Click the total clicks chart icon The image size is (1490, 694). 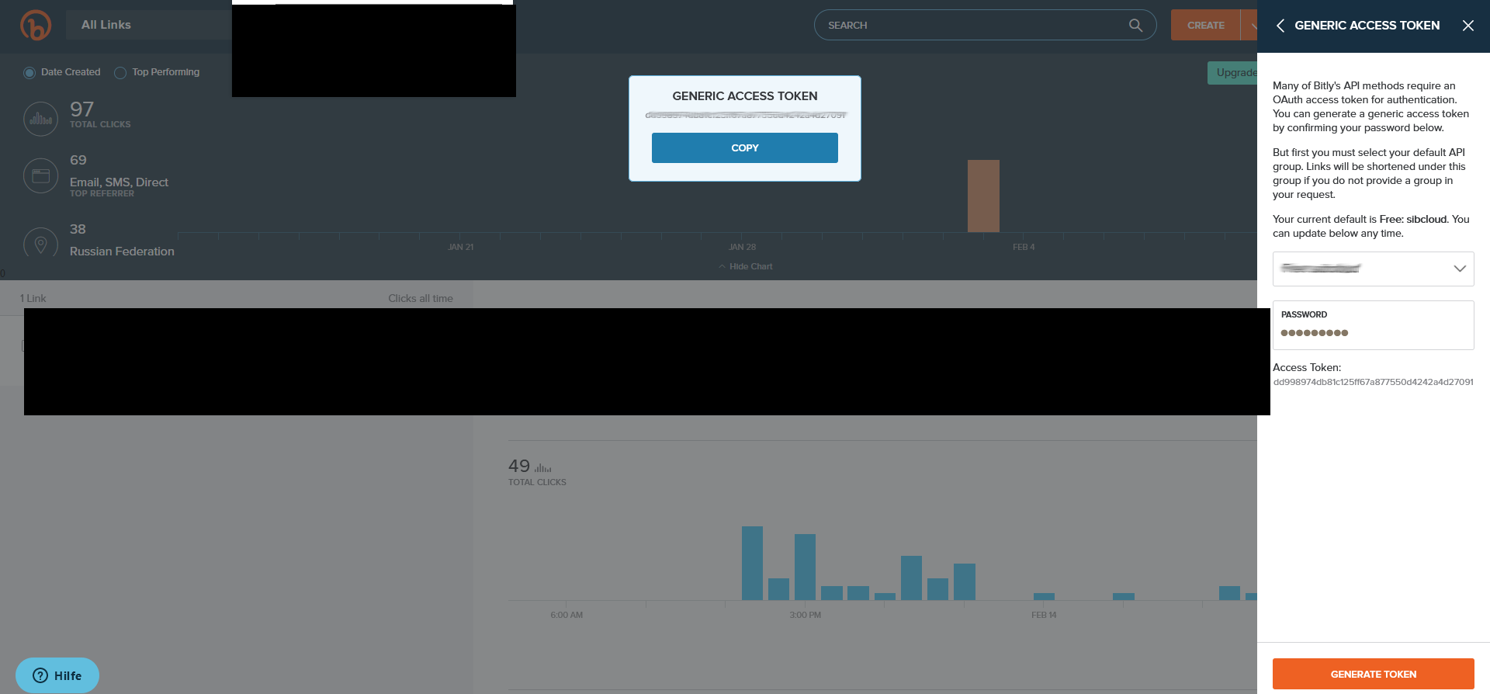(x=41, y=119)
